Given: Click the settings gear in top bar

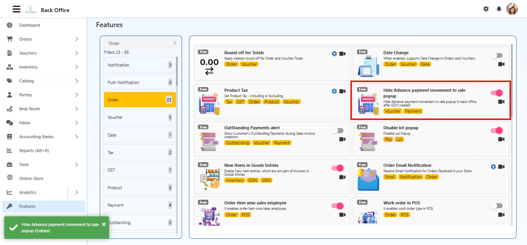Looking at the screenshot, I should tap(486, 9).
